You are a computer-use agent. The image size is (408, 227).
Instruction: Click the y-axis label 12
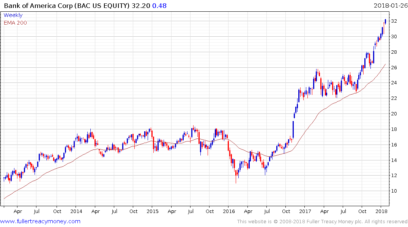[x=394, y=176]
